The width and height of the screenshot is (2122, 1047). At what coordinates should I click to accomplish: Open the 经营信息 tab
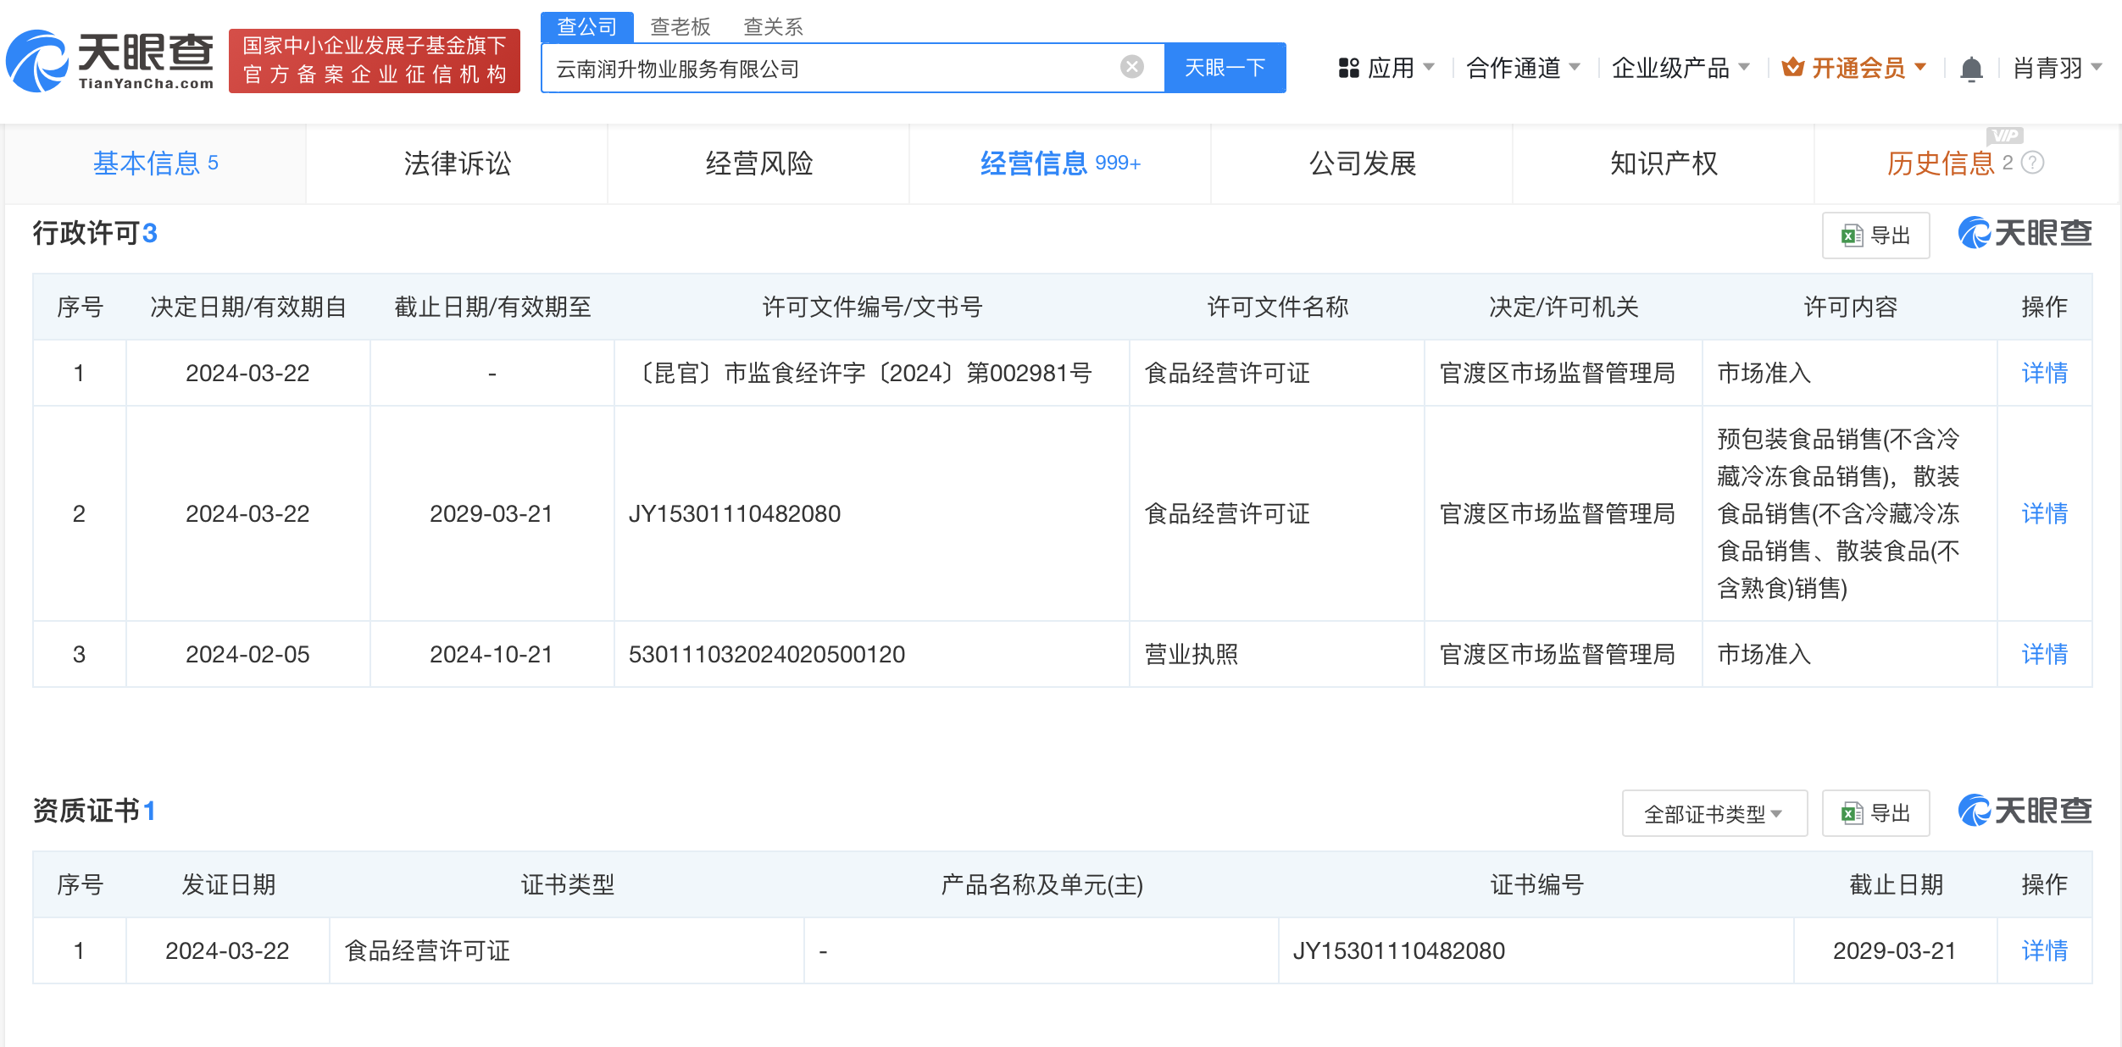point(1060,163)
